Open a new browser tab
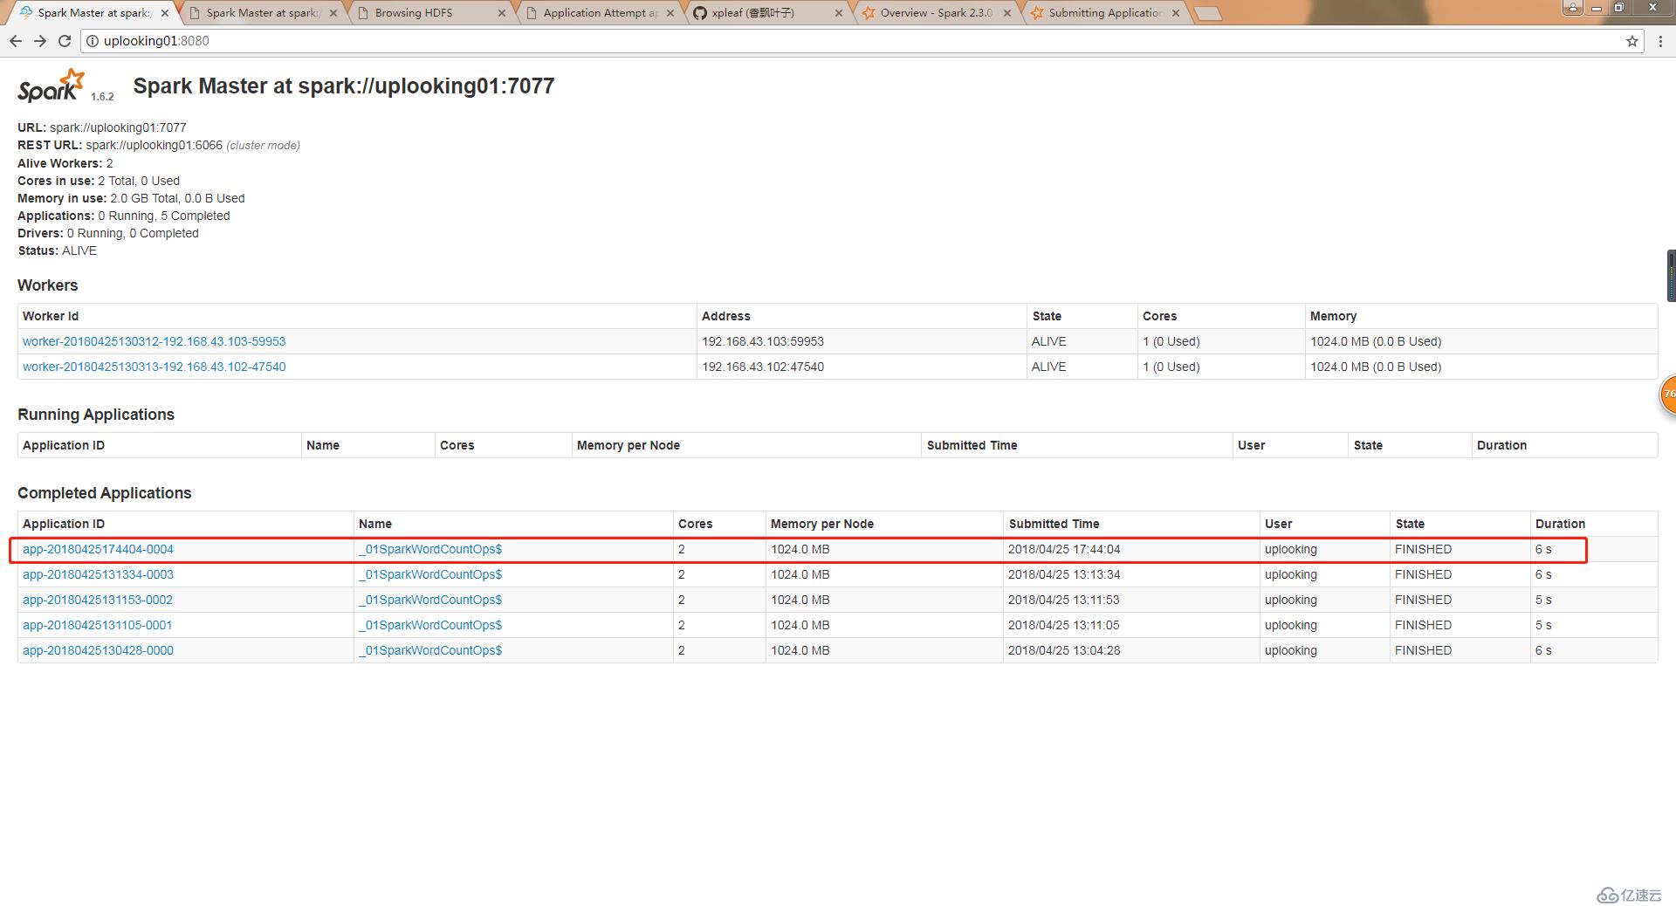 (1208, 13)
